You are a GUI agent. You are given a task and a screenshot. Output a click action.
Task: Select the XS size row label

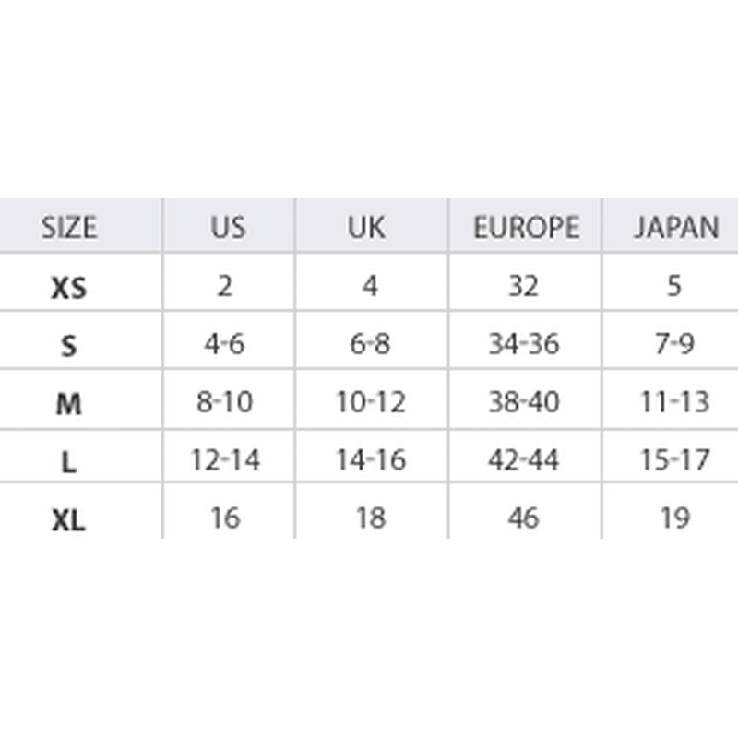[x=68, y=288]
